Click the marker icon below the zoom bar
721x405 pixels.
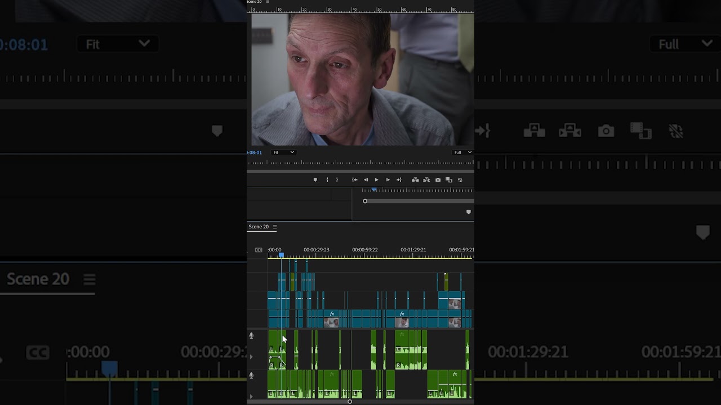pyautogui.click(x=469, y=212)
